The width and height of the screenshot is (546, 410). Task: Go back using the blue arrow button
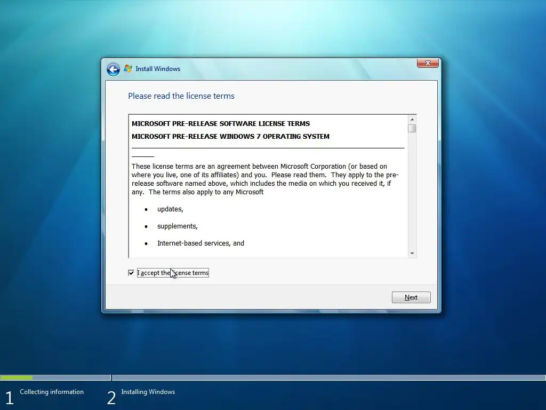point(113,69)
